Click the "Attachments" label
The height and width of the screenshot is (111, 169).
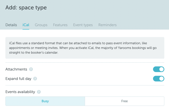tap(16, 69)
